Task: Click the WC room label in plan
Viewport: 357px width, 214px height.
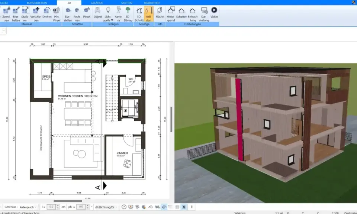Action: click(131, 79)
